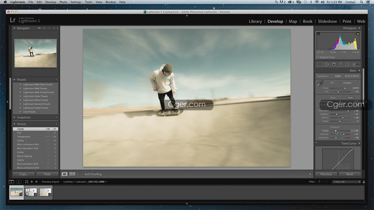Collapse the Tone Curve panel
The height and width of the screenshot is (210, 374).
point(359,143)
